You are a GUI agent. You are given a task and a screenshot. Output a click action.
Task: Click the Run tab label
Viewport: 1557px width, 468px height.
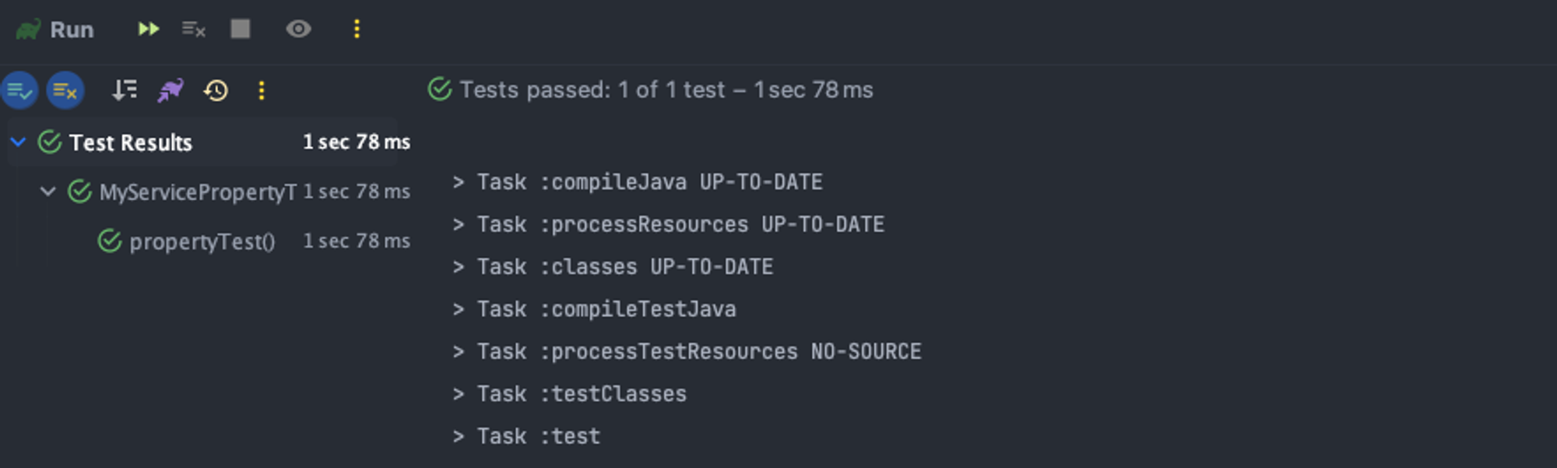point(72,30)
